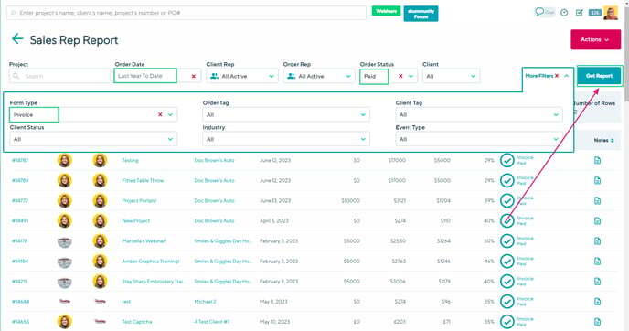Screen dimensions: 629x331
Task: Click the paid checkmark for Testing row
Action: [x=507, y=160]
